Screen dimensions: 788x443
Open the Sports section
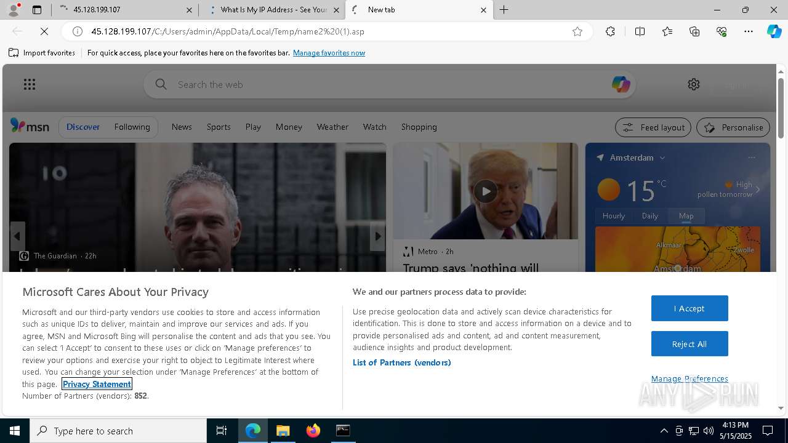point(219,127)
